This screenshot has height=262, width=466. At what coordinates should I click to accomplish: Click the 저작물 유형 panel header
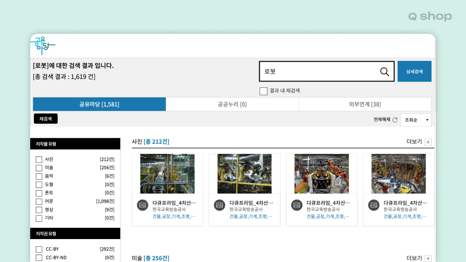75,144
